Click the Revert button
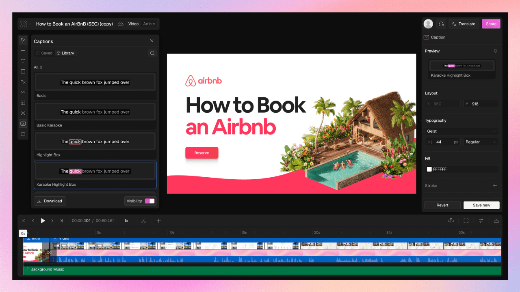 click(x=442, y=205)
